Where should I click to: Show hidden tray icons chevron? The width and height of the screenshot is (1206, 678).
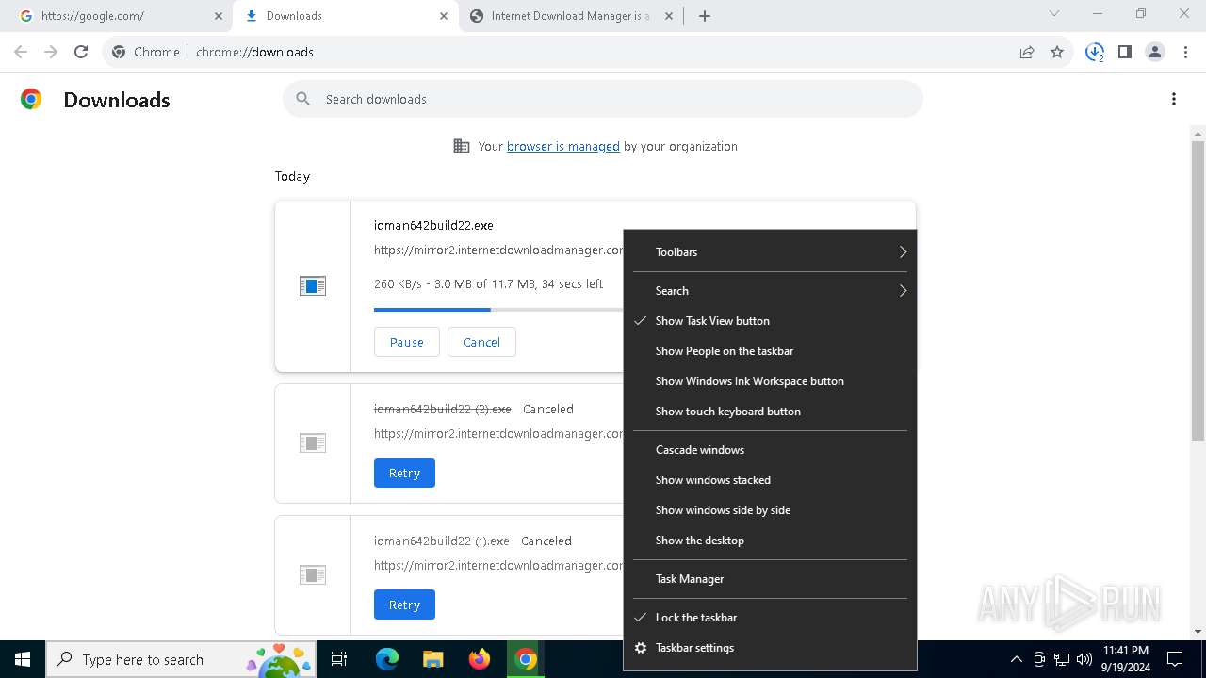(x=1016, y=659)
